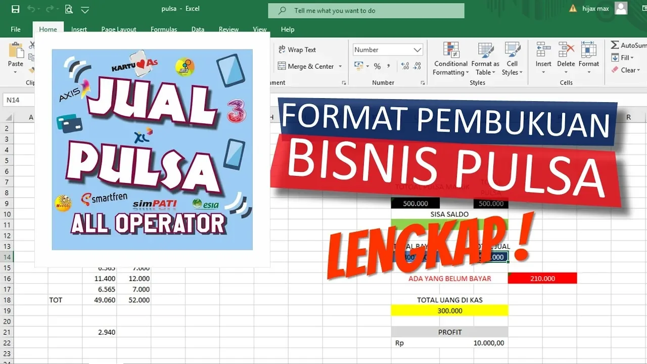647x364 pixels.
Task: Apply the Accounting Number Format icon
Action: (359, 66)
